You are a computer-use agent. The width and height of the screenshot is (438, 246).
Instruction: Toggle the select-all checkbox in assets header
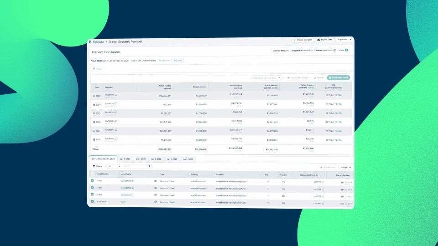click(93, 174)
